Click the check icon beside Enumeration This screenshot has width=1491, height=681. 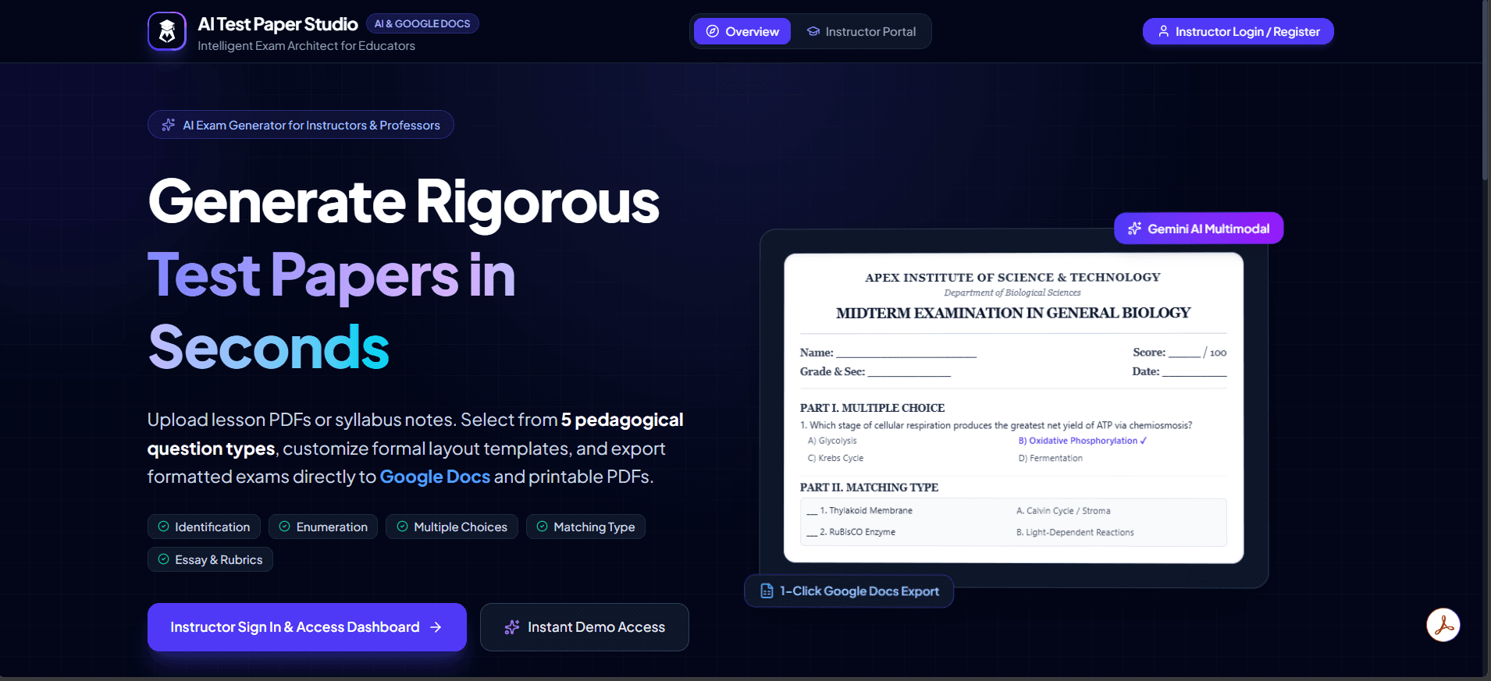coord(285,527)
